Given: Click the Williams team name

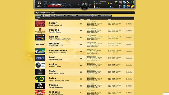Looking at the screenshot, I should click(x=54, y=92).
